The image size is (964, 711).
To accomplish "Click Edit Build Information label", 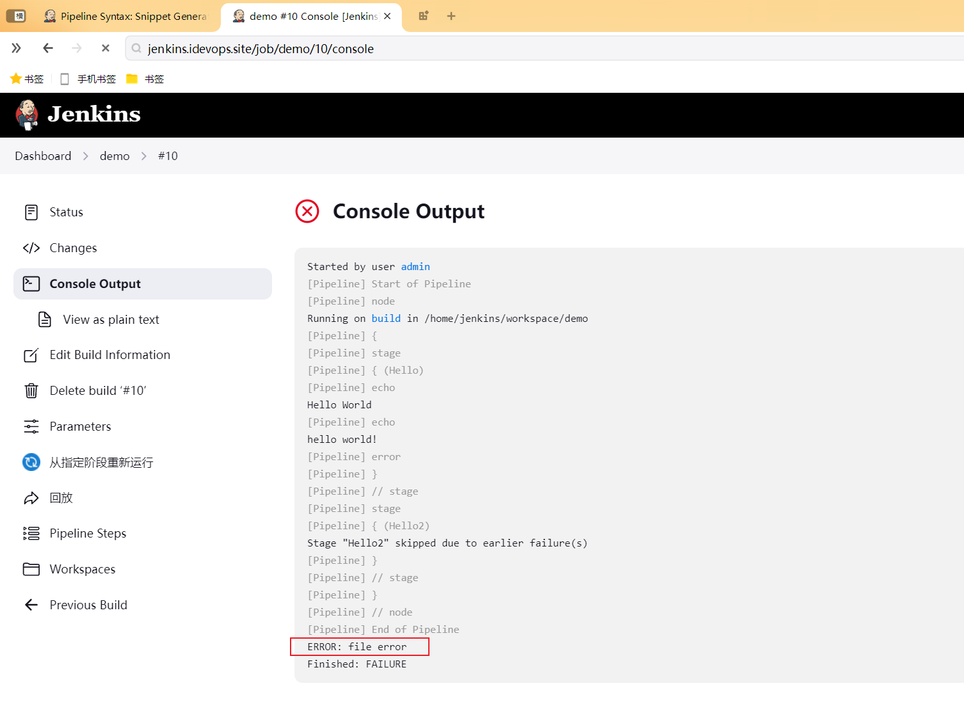I will tap(110, 355).
